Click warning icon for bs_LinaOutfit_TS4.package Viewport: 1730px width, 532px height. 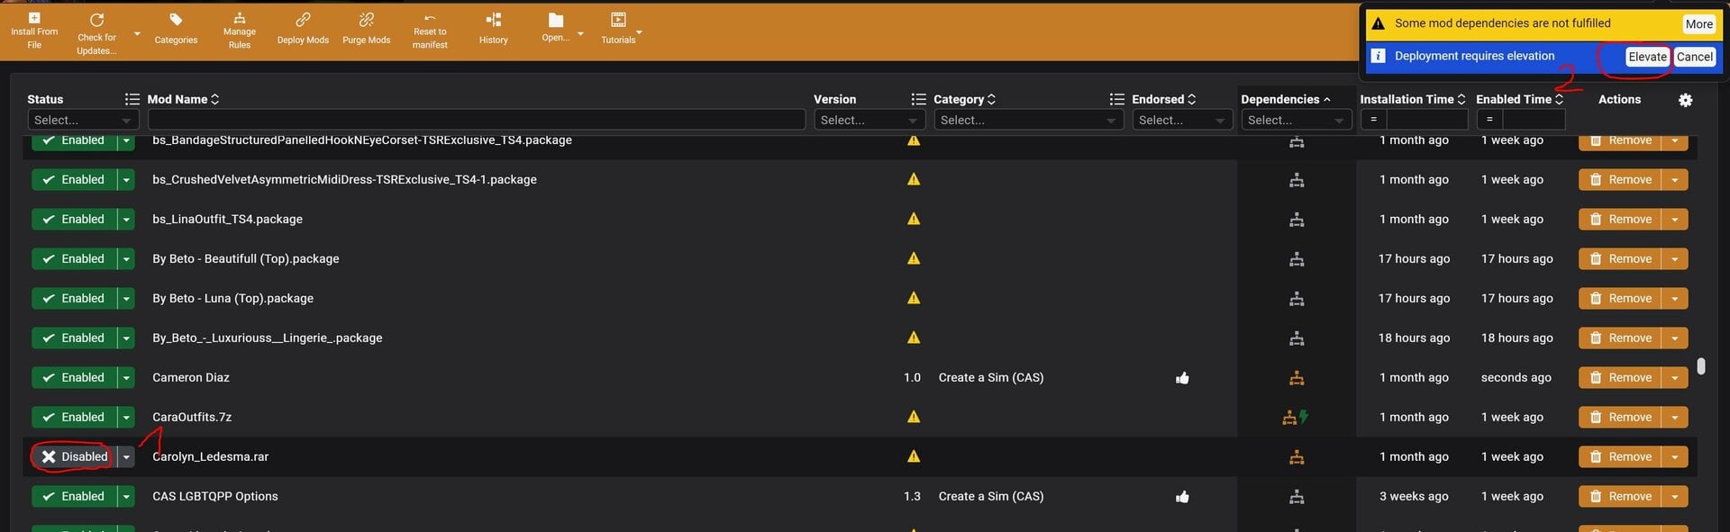[x=914, y=219]
